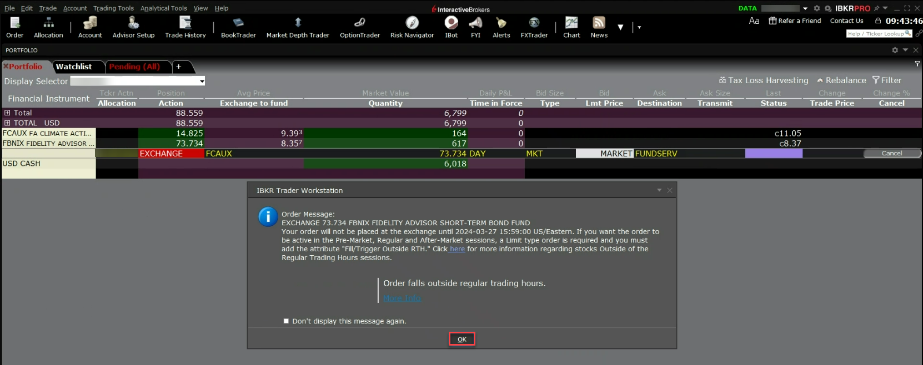Click the Aa font size icon
The height and width of the screenshot is (365, 923).
click(754, 21)
